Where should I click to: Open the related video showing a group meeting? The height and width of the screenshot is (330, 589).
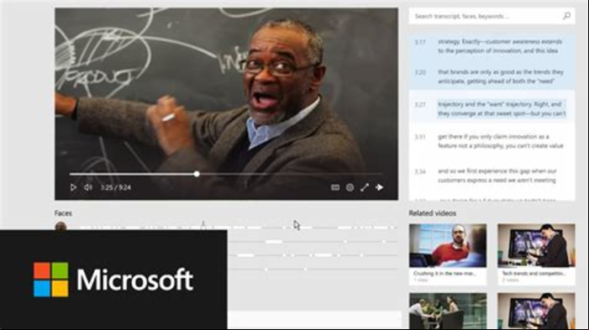[448, 312]
